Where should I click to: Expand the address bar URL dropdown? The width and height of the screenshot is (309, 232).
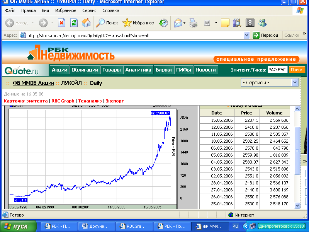pyautogui.click(x=246, y=36)
